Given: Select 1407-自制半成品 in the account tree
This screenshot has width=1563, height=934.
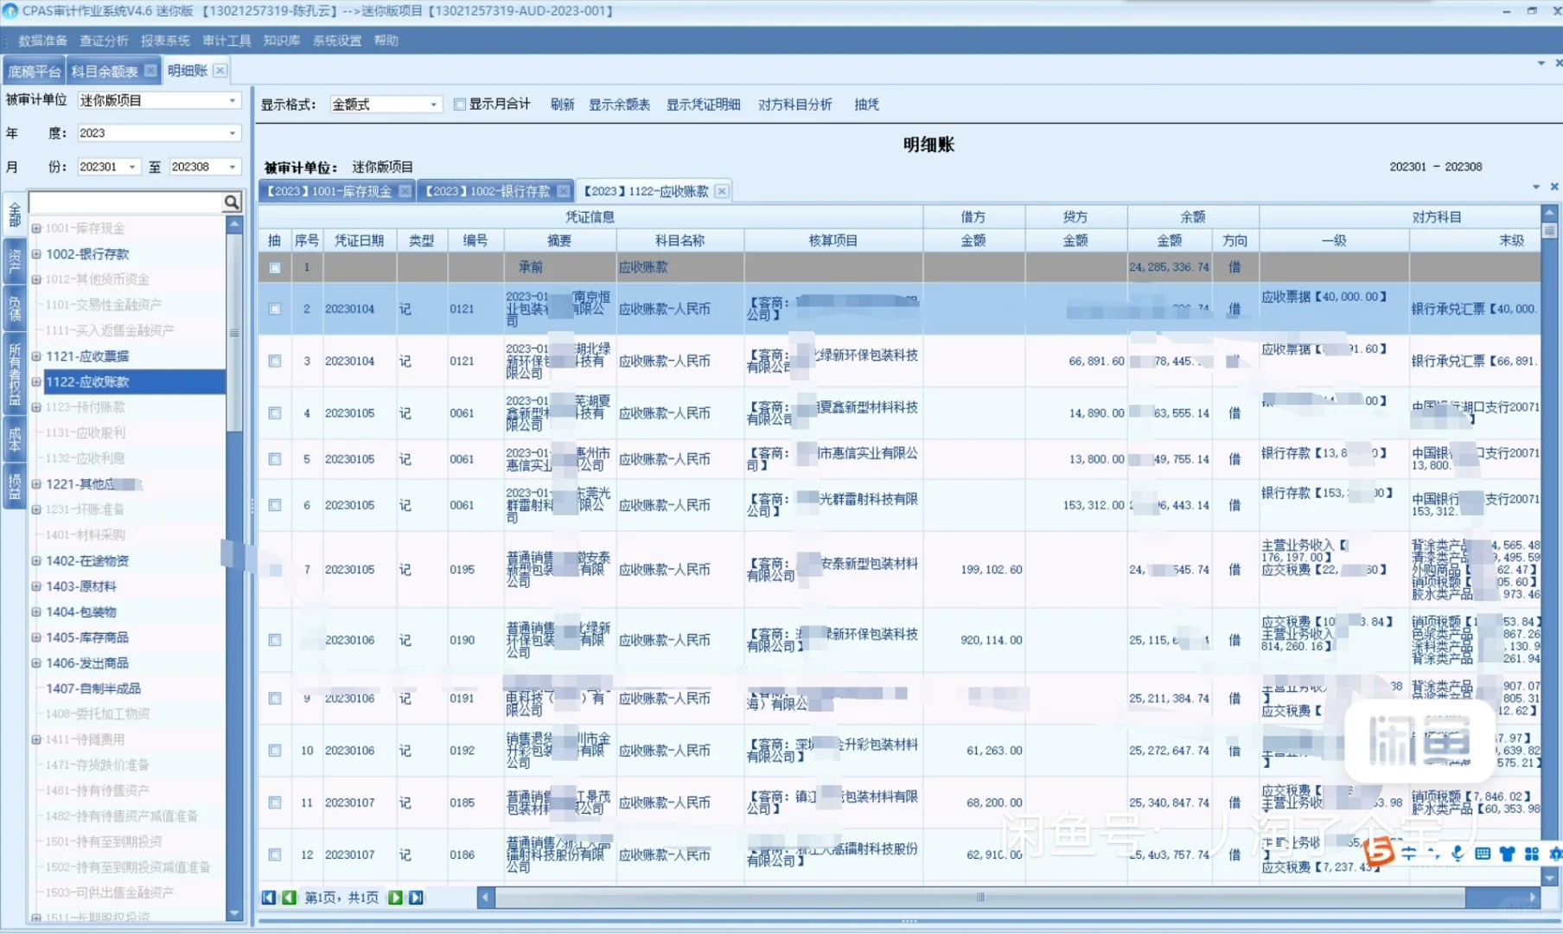Looking at the screenshot, I should (x=93, y=689).
